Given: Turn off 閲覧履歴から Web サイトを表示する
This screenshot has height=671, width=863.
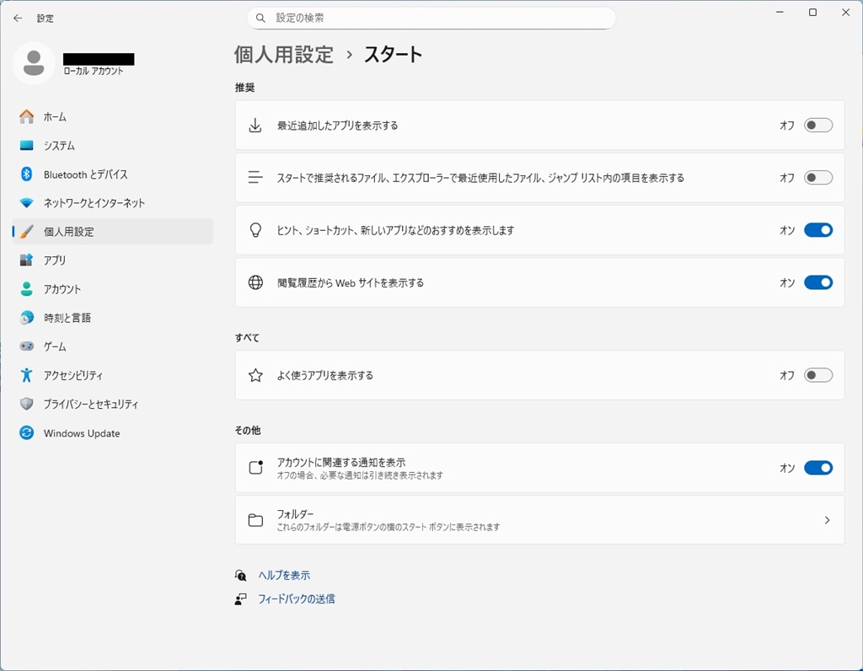Looking at the screenshot, I should coord(817,282).
